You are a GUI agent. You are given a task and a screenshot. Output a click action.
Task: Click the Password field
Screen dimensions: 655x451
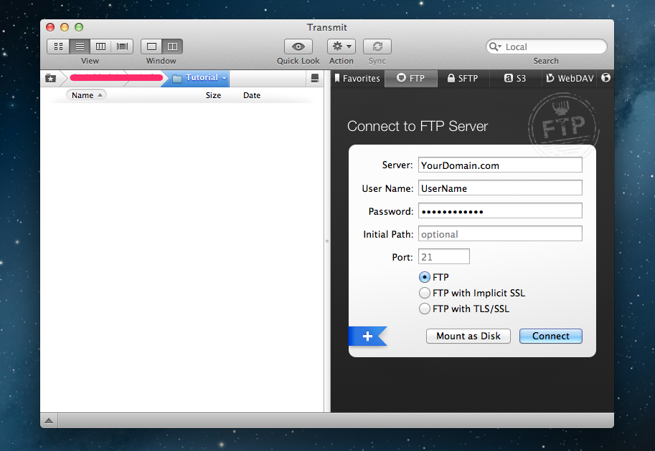pos(500,211)
